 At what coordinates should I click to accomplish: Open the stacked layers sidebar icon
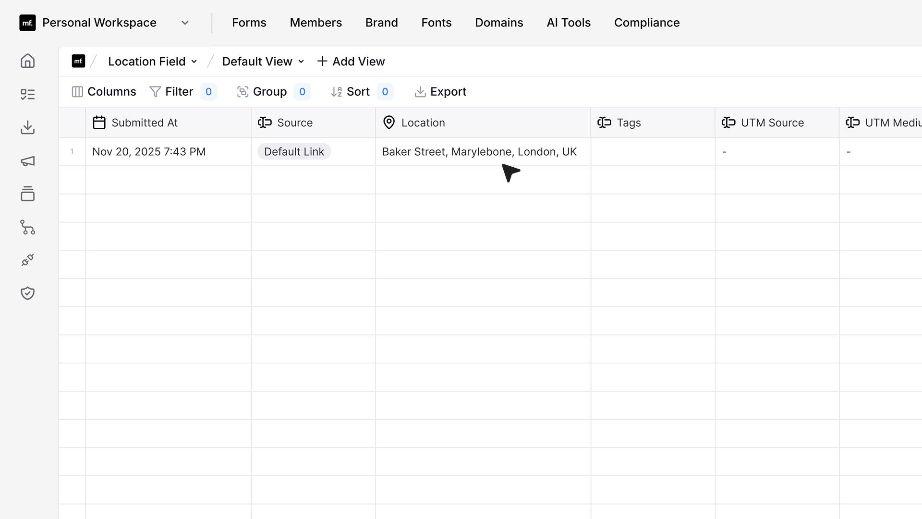pyautogui.click(x=27, y=194)
